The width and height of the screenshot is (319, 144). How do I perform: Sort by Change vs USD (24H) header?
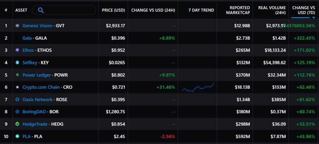click(153, 10)
